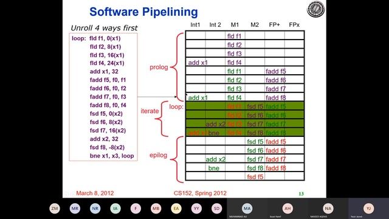The image size is (389, 219).
Task: Click the 'March 8, 2012' footer date
Action: coord(95,193)
